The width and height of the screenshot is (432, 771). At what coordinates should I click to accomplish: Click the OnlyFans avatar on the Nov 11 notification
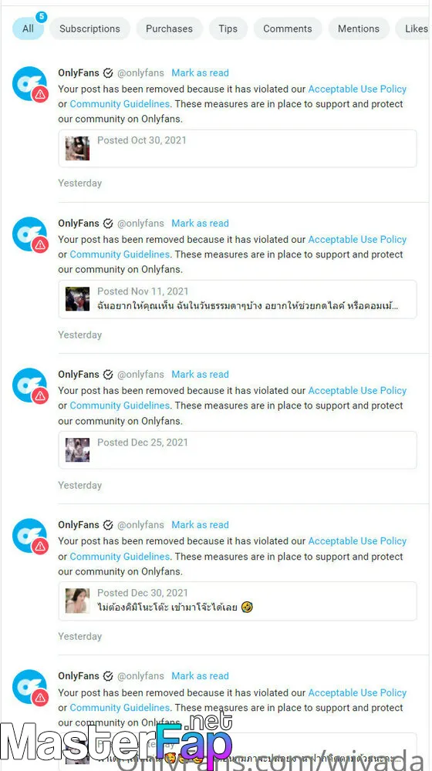click(29, 234)
